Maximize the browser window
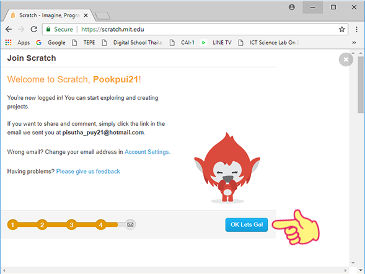Image resolution: width=365 pixels, height=274 pixels. pyautogui.click(x=333, y=7)
